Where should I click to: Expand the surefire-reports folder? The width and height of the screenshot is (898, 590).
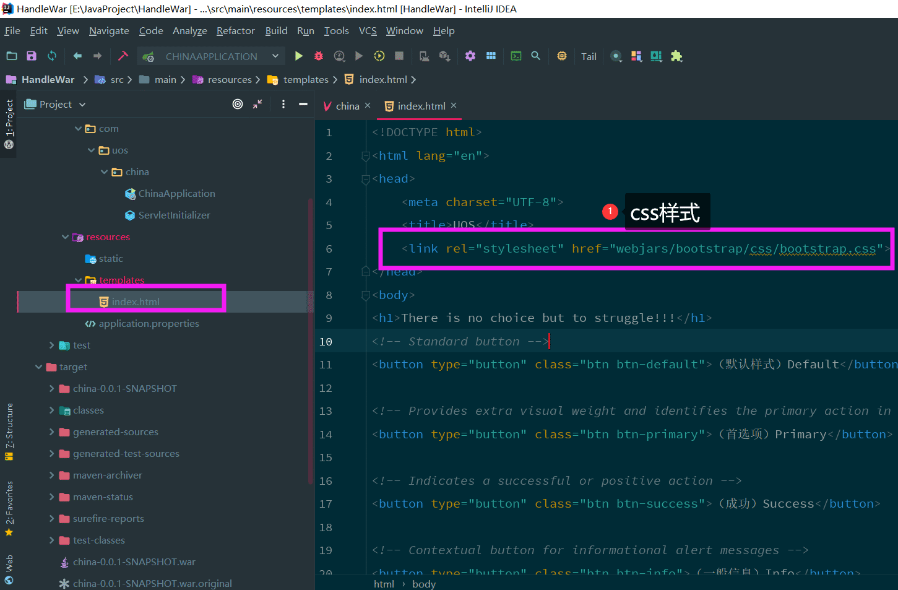pos(52,519)
